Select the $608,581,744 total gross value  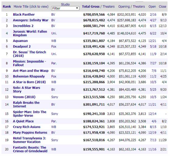(x=94, y=26)
